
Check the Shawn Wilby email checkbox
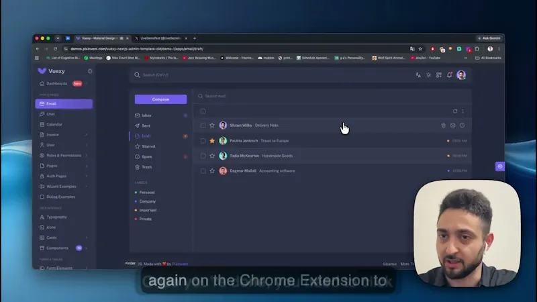[x=203, y=125]
